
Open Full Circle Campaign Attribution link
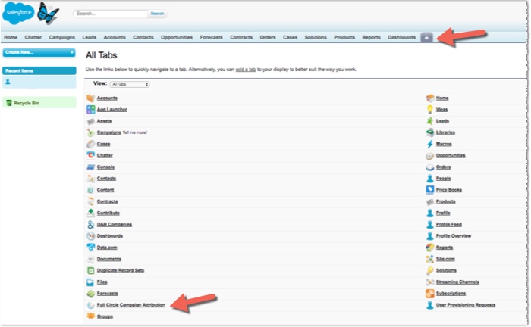(x=131, y=304)
